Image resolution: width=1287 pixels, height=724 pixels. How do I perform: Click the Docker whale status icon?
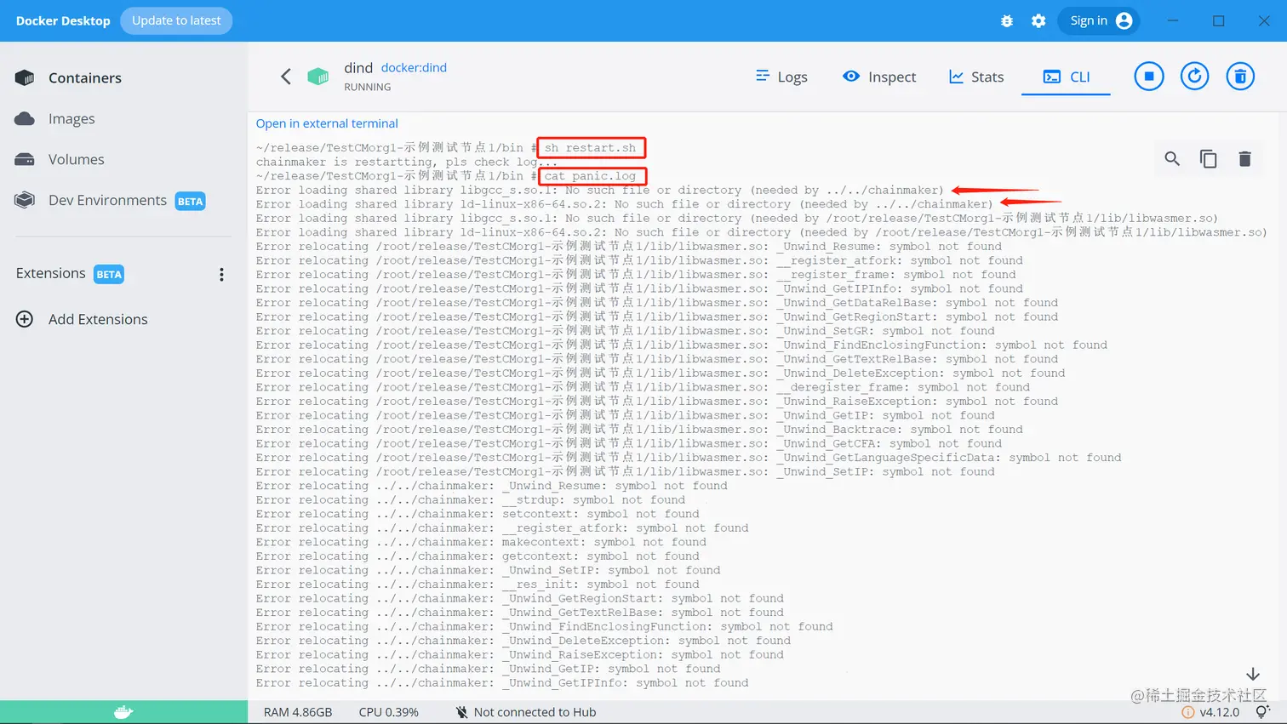coord(123,712)
